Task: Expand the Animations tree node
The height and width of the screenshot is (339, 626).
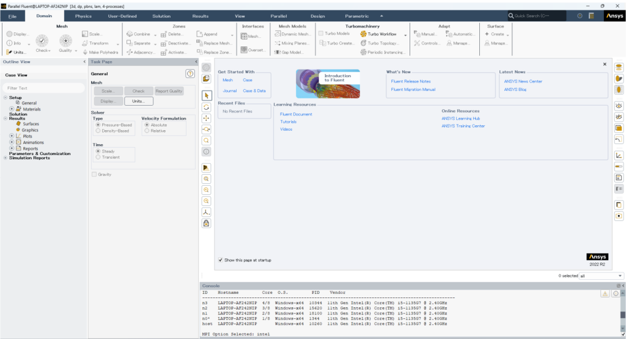Action: 12,142
